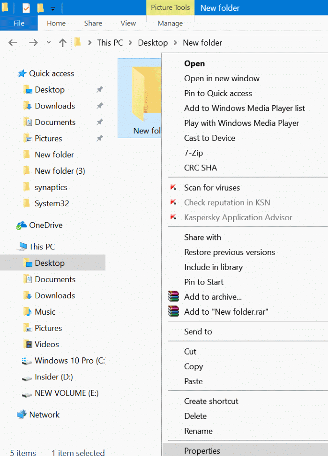Open the synaptics folder in sidebar
The height and width of the screenshot is (456, 328).
(51, 187)
